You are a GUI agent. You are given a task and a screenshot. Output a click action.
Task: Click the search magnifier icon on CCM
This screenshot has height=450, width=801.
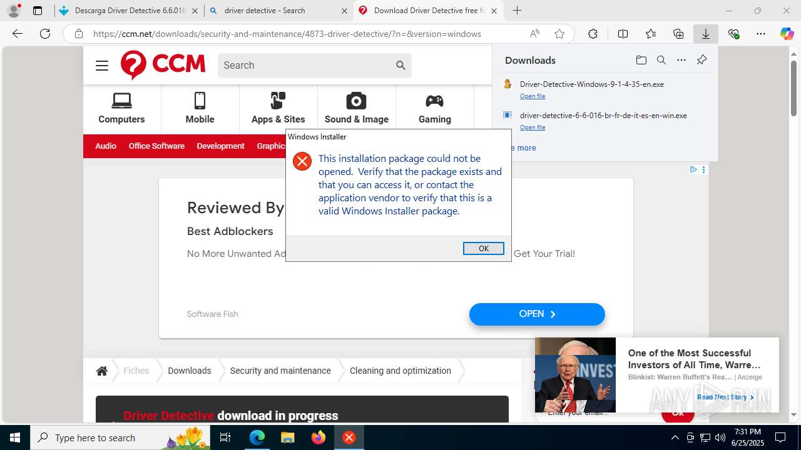(401, 65)
